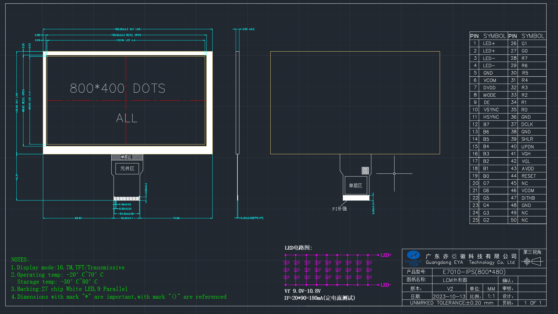Select the '156.50±0.2 BEZEL OPEN' dimension

click(x=126, y=35)
